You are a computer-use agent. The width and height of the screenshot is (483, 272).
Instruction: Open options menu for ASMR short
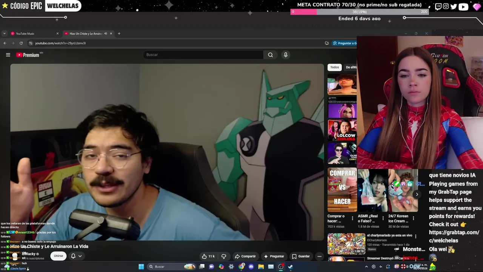383,218
